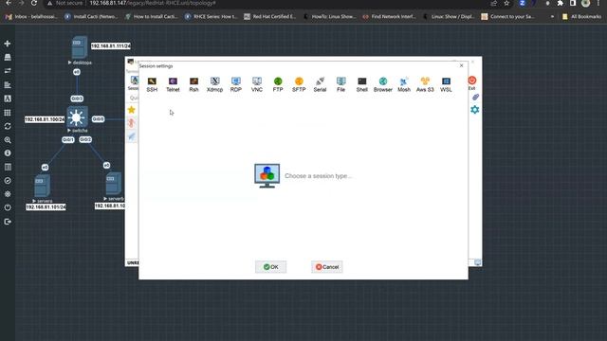Select the SSH session type
This screenshot has width=607, height=341.
click(x=152, y=84)
